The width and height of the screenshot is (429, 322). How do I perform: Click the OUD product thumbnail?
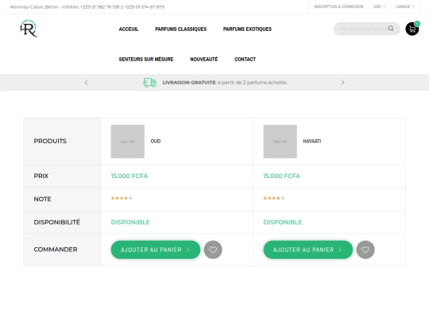tap(127, 142)
